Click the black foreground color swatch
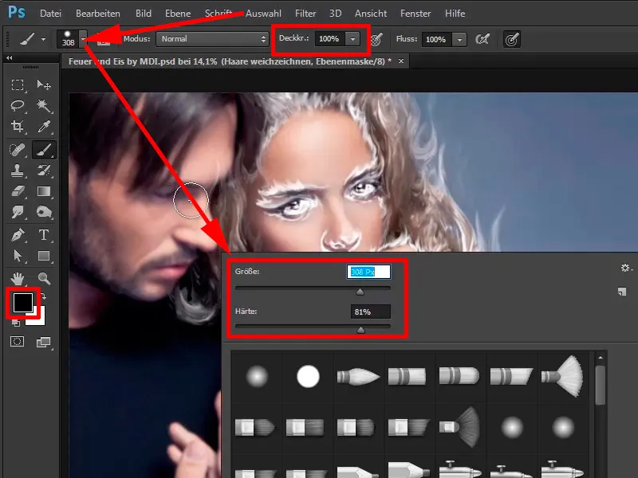 22,302
